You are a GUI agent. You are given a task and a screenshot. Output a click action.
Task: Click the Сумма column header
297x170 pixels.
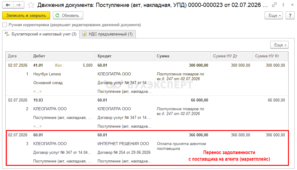(182, 56)
